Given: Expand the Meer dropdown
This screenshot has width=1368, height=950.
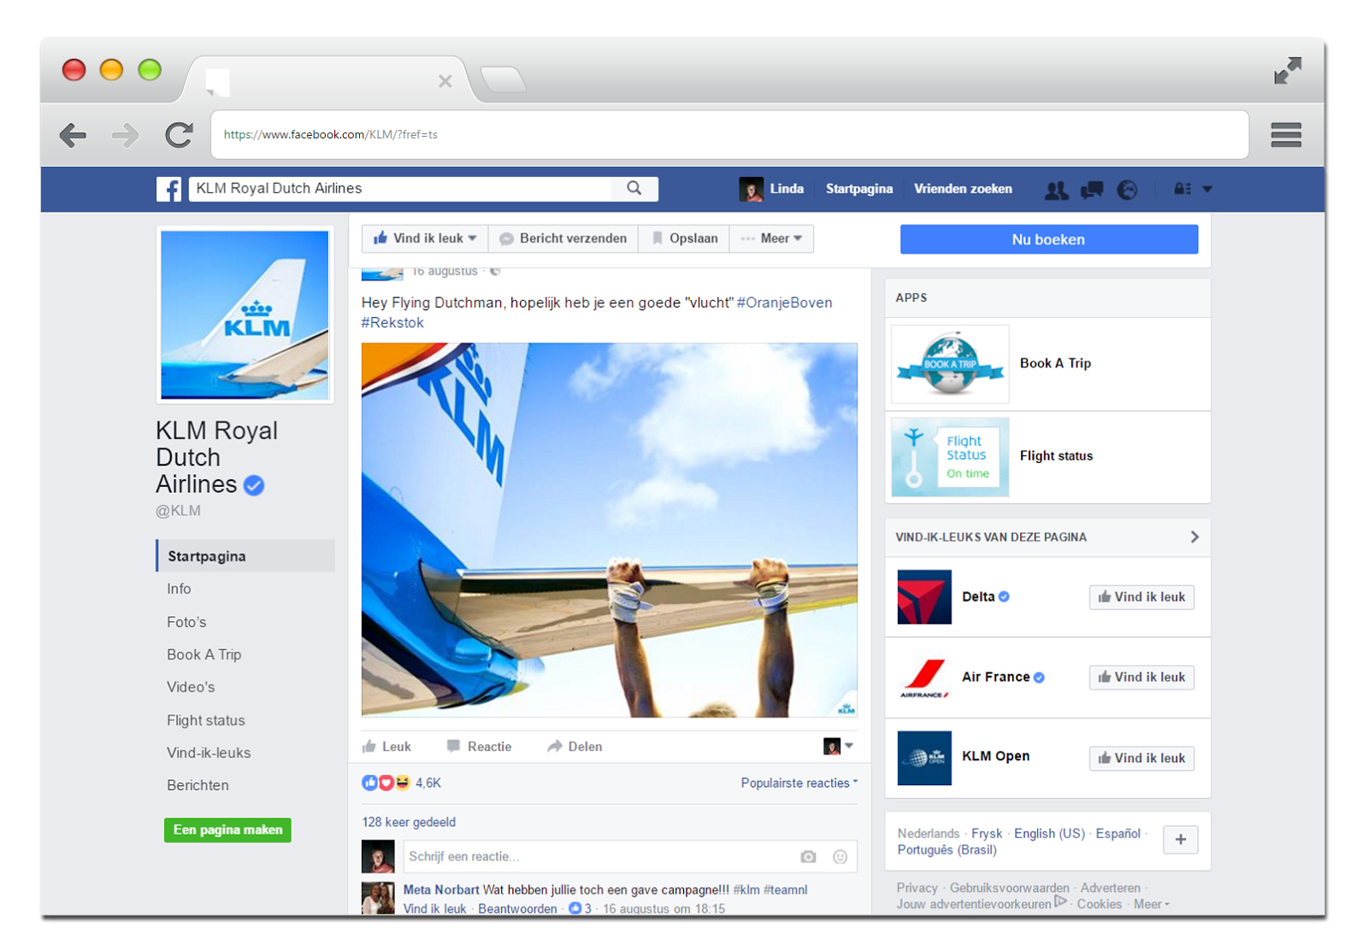Looking at the screenshot, I should click(x=771, y=238).
